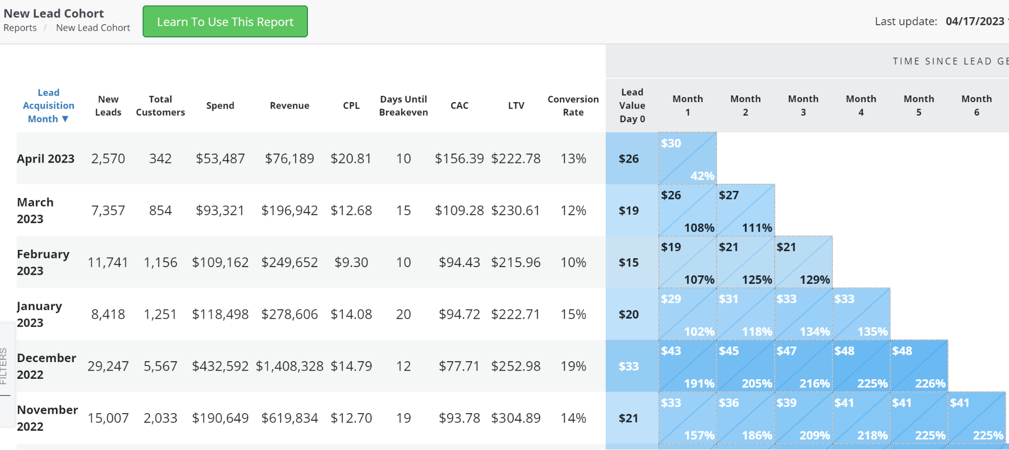Click the New Leads column header
Viewport: 1009px width, 450px height.
point(108,106)
